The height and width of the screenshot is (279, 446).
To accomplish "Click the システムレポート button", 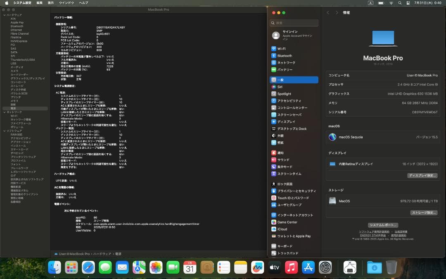I will coord(383,225).
